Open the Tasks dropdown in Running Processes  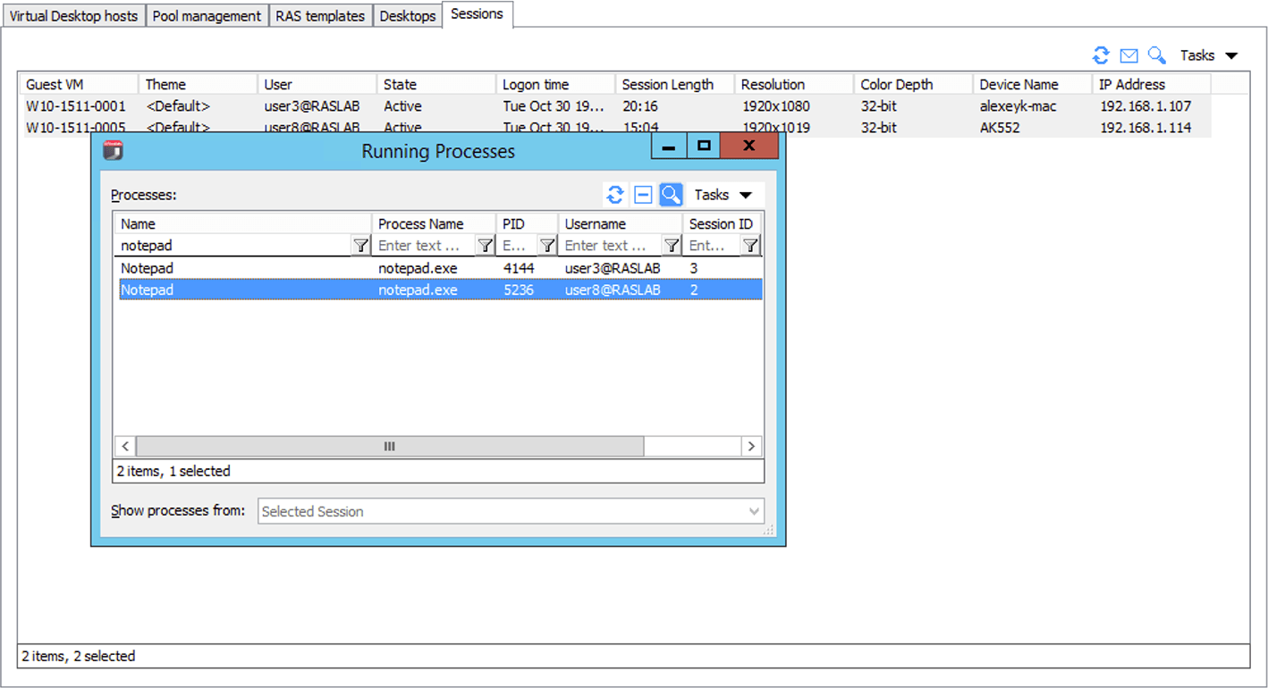coord(723,195)
